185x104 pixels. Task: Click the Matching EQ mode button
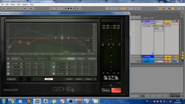[x=92, y=59]
